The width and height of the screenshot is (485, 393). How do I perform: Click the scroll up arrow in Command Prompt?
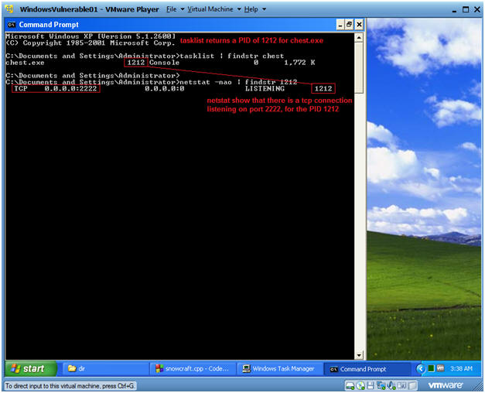[359, 37]
